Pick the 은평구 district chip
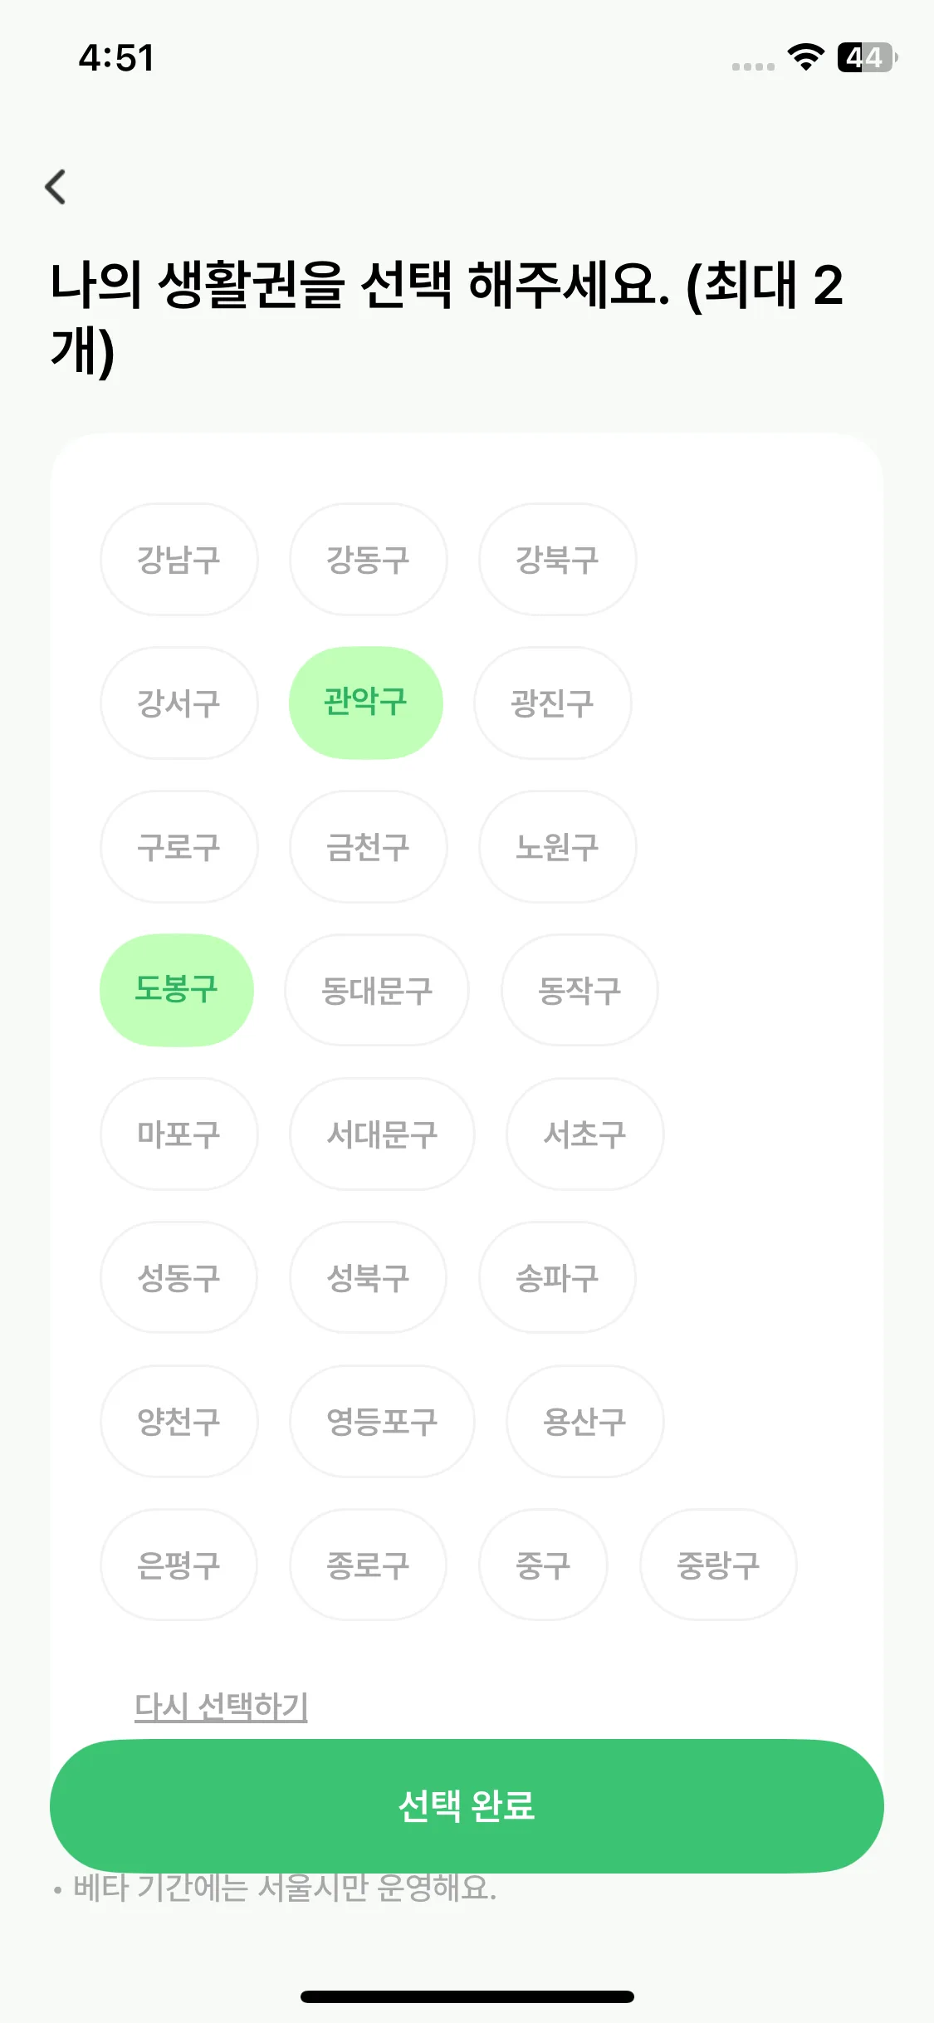934x2023 pixels. click(178, 1565)
